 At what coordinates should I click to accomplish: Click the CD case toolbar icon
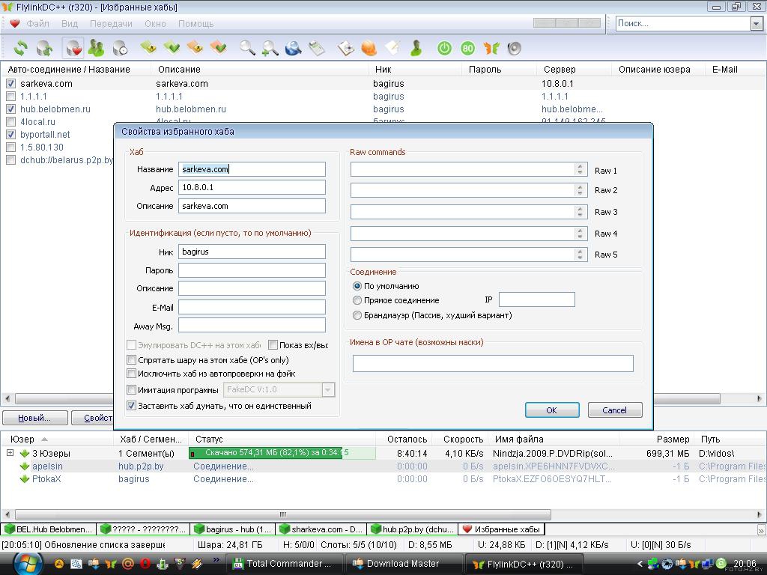click(x=345, y=48)
